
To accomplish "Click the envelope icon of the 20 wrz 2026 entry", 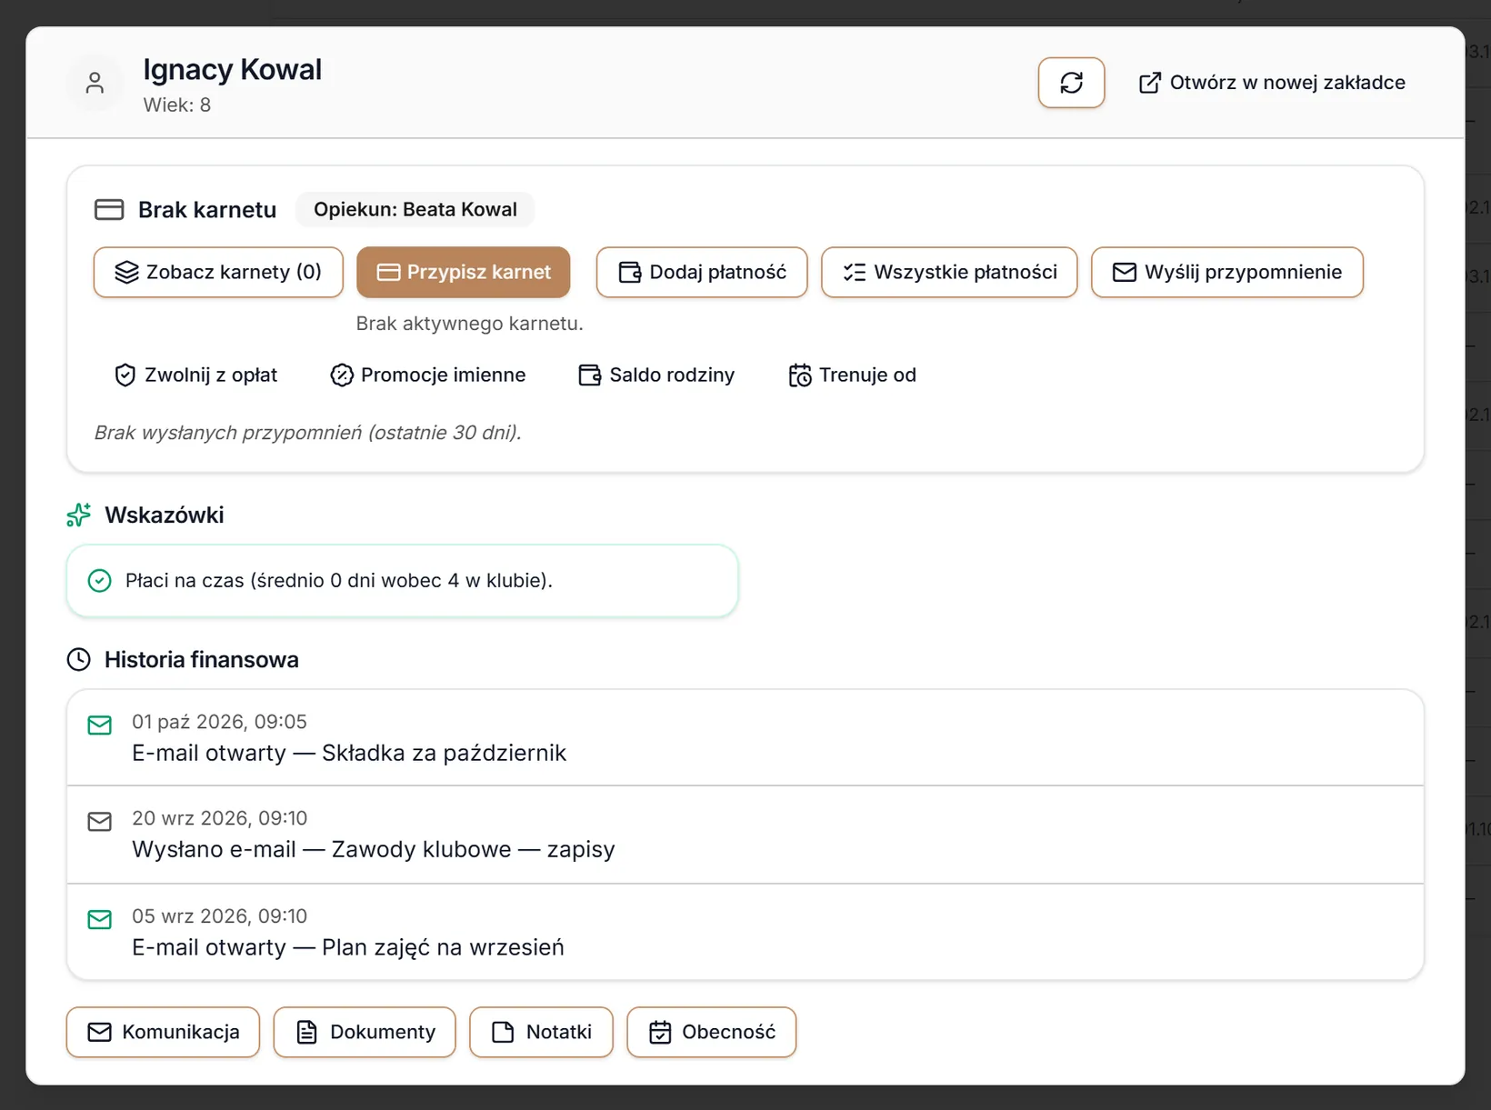I will (100, 822).
